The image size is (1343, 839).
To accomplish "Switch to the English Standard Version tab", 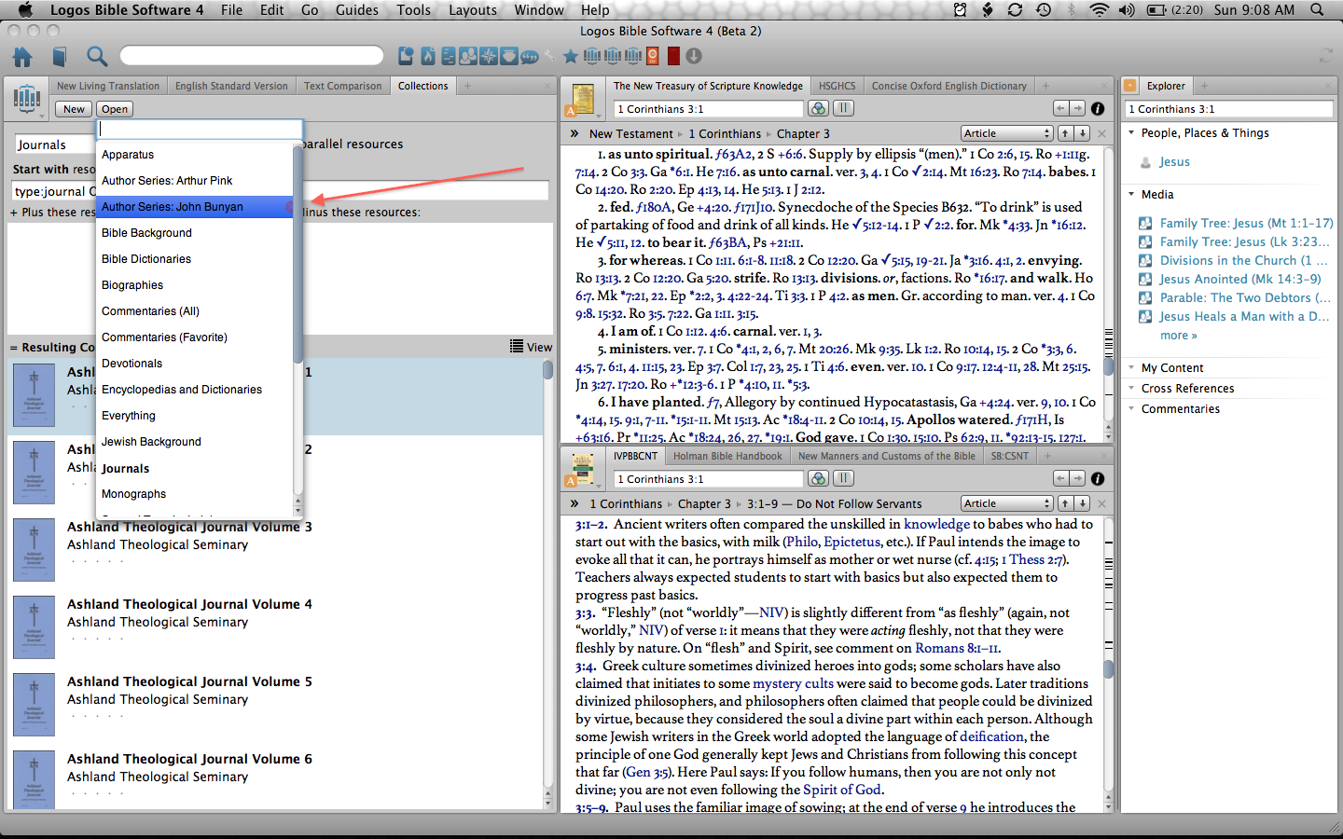I will pyautogui.click(x=231, y=86).
